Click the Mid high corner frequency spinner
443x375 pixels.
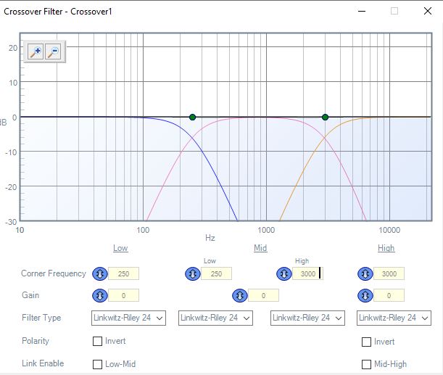[x=283, y=273]
